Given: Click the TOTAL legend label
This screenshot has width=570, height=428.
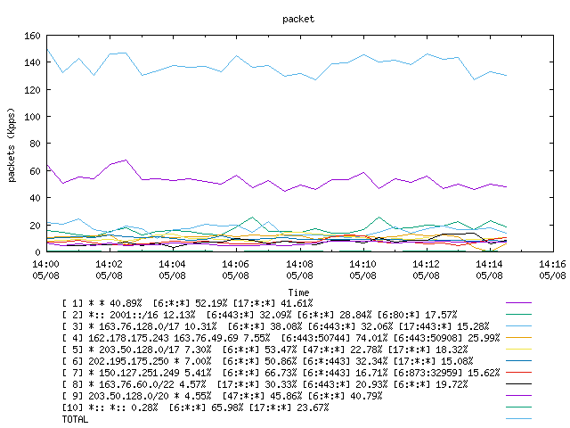Looking at the screenshot, I should (x=75, y=420).
